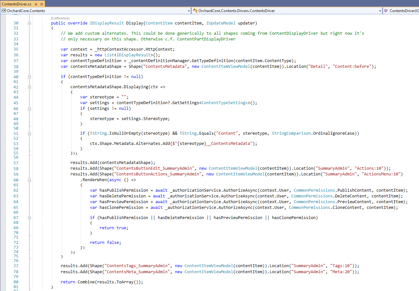Collapse the RenderWhen lambda at line 60
The width and height of the screenshot is (419, 291).
(29, 180)
